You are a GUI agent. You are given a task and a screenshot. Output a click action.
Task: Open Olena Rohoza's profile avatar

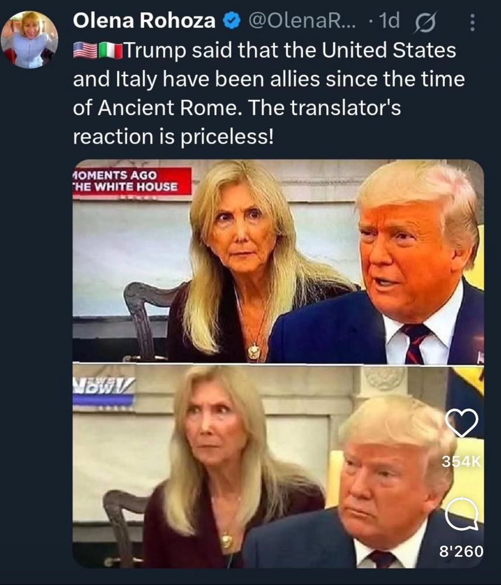(29, 40)
